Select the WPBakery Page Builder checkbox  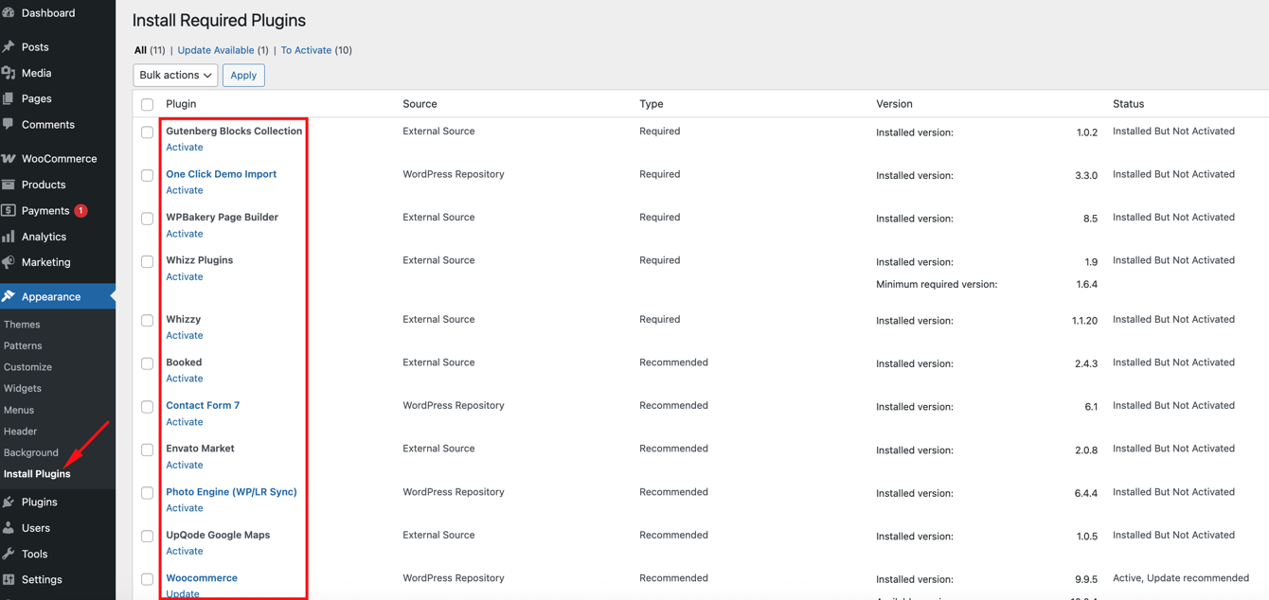[x=147, y=219]
